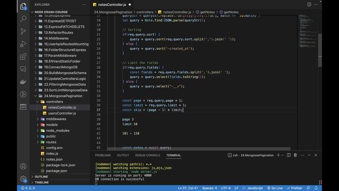
Task: Switch to the DEBUG CONSOLE tab
Action: [148, 155]
